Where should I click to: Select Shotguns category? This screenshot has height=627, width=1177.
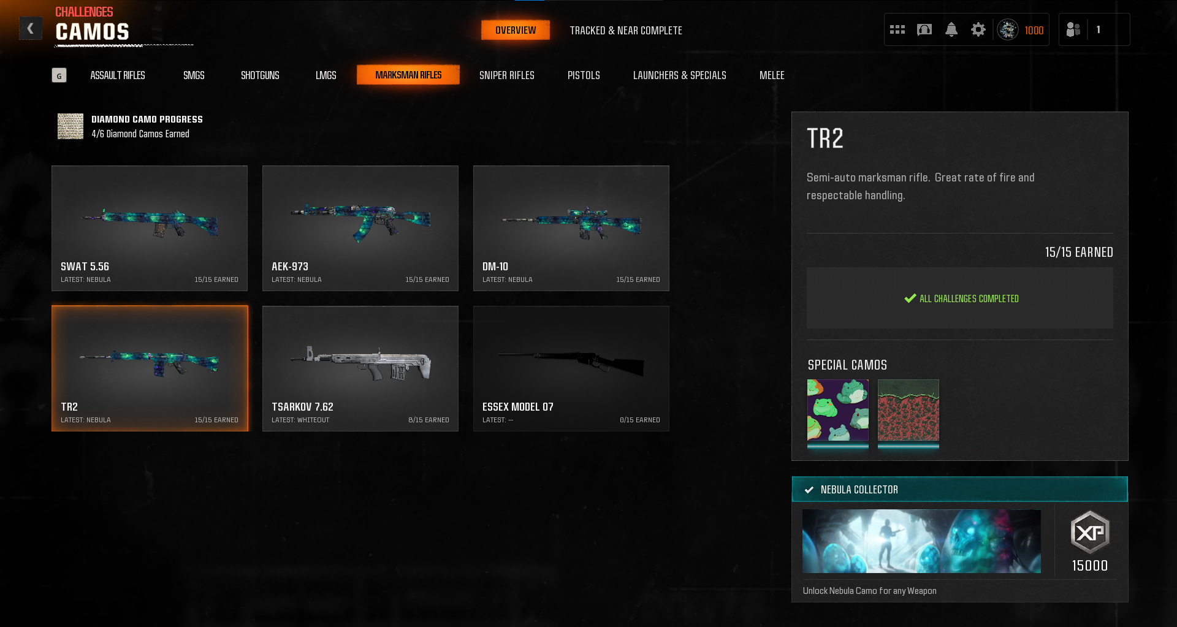click(x=260, y=75)
